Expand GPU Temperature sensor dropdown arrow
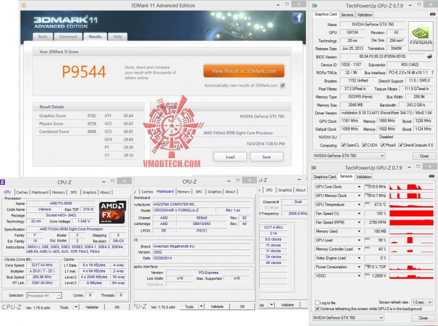438x326 pixels. tap(359, 204)
